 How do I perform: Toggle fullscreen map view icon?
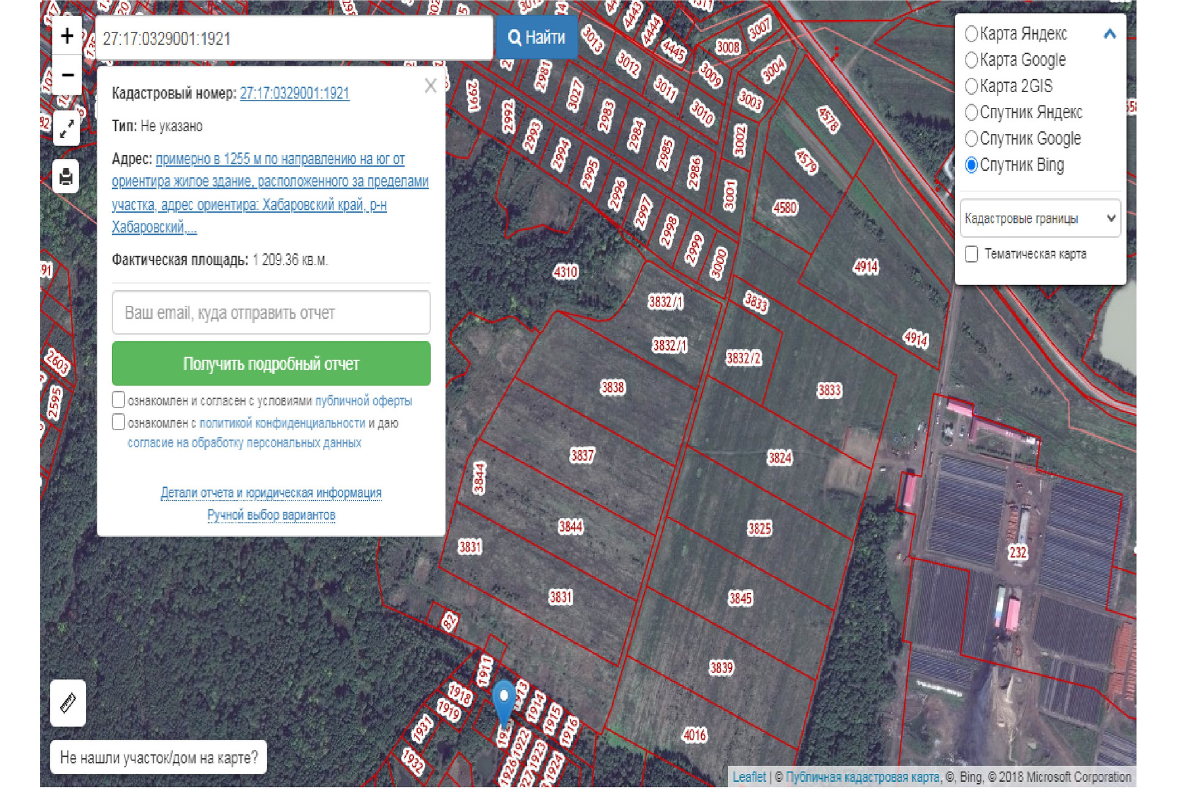point(66,129)
